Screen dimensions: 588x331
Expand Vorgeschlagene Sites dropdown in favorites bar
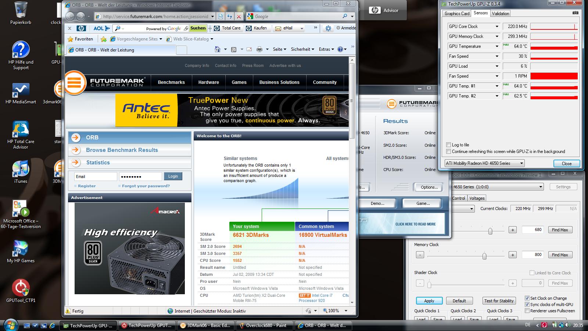tap(161, 39)
